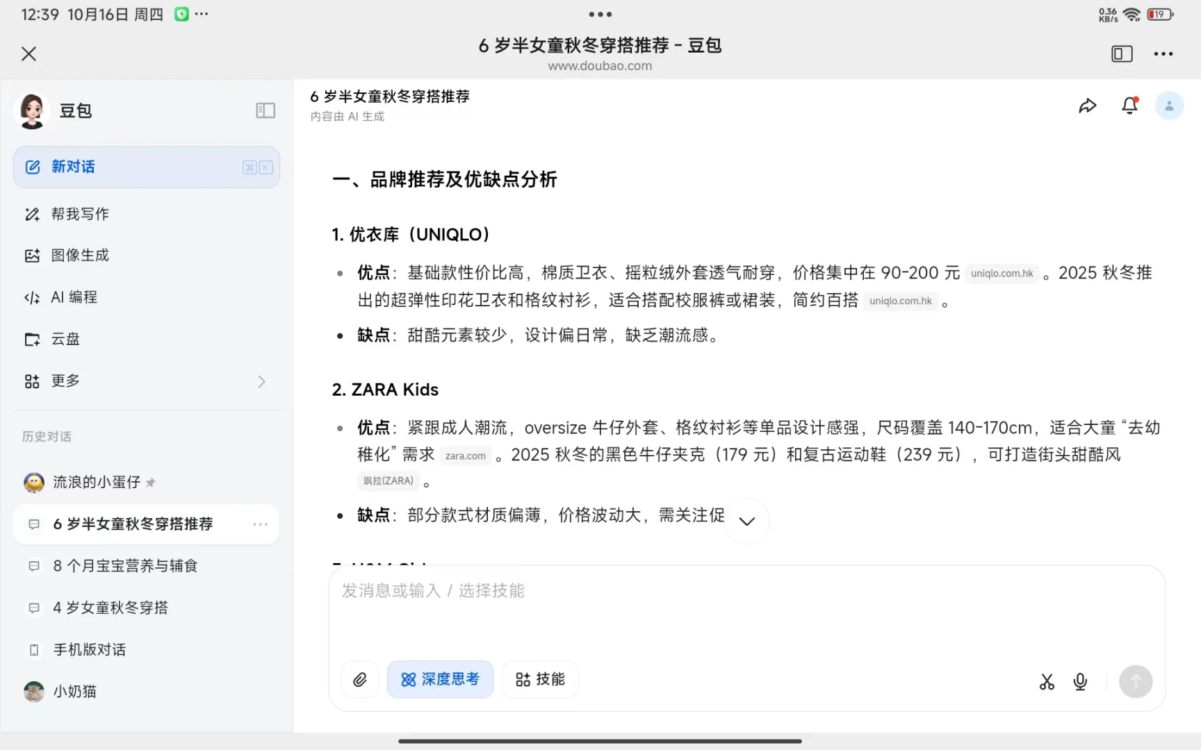The height and width of the screenshot is (750, 1201).
Task: Click the chat bubble icon beside 4 岁女童秋冬穿搭
Action: pyautogui.click(x=33, y=608)
